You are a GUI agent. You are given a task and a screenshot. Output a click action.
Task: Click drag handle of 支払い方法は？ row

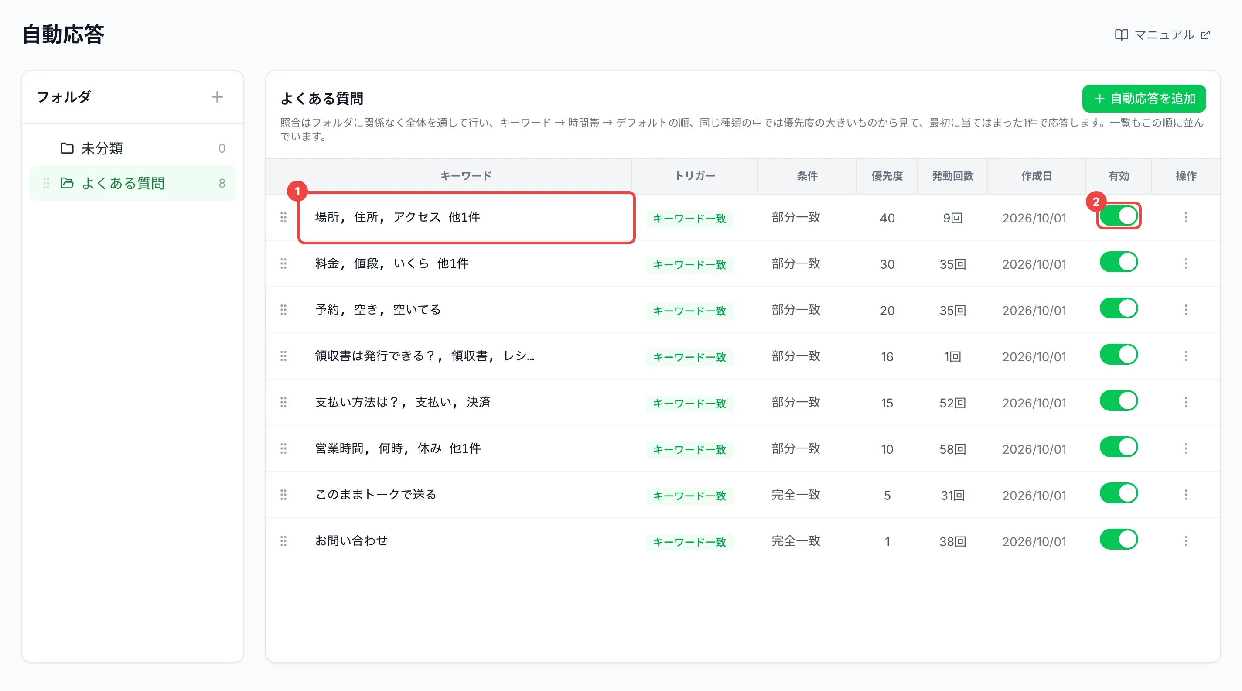(x=283, y=402)
